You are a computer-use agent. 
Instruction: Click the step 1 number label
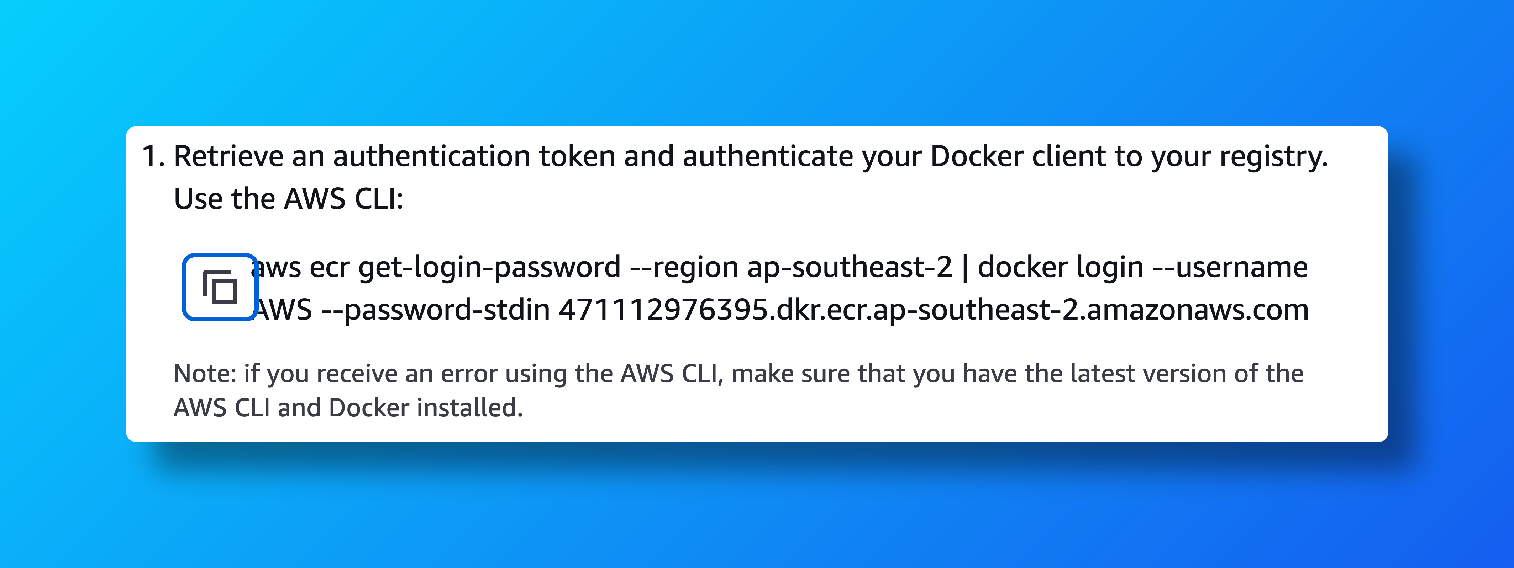[153, 157]
